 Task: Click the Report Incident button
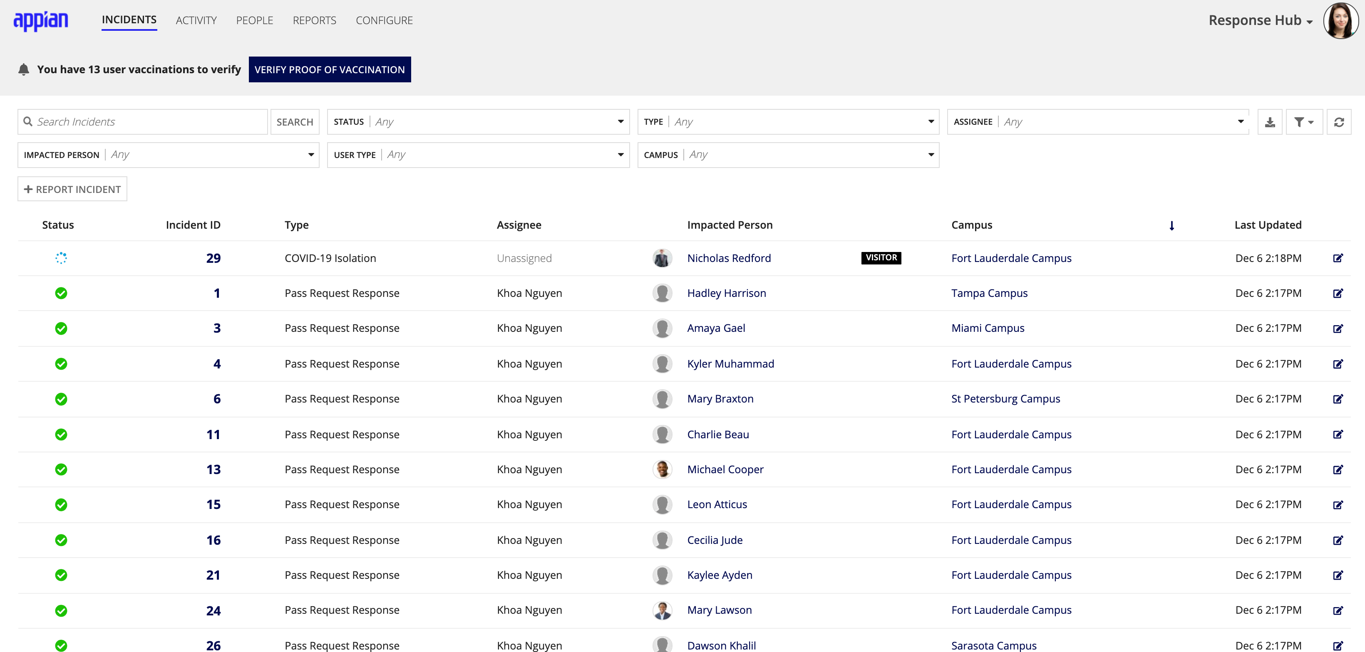click(72, 189)
